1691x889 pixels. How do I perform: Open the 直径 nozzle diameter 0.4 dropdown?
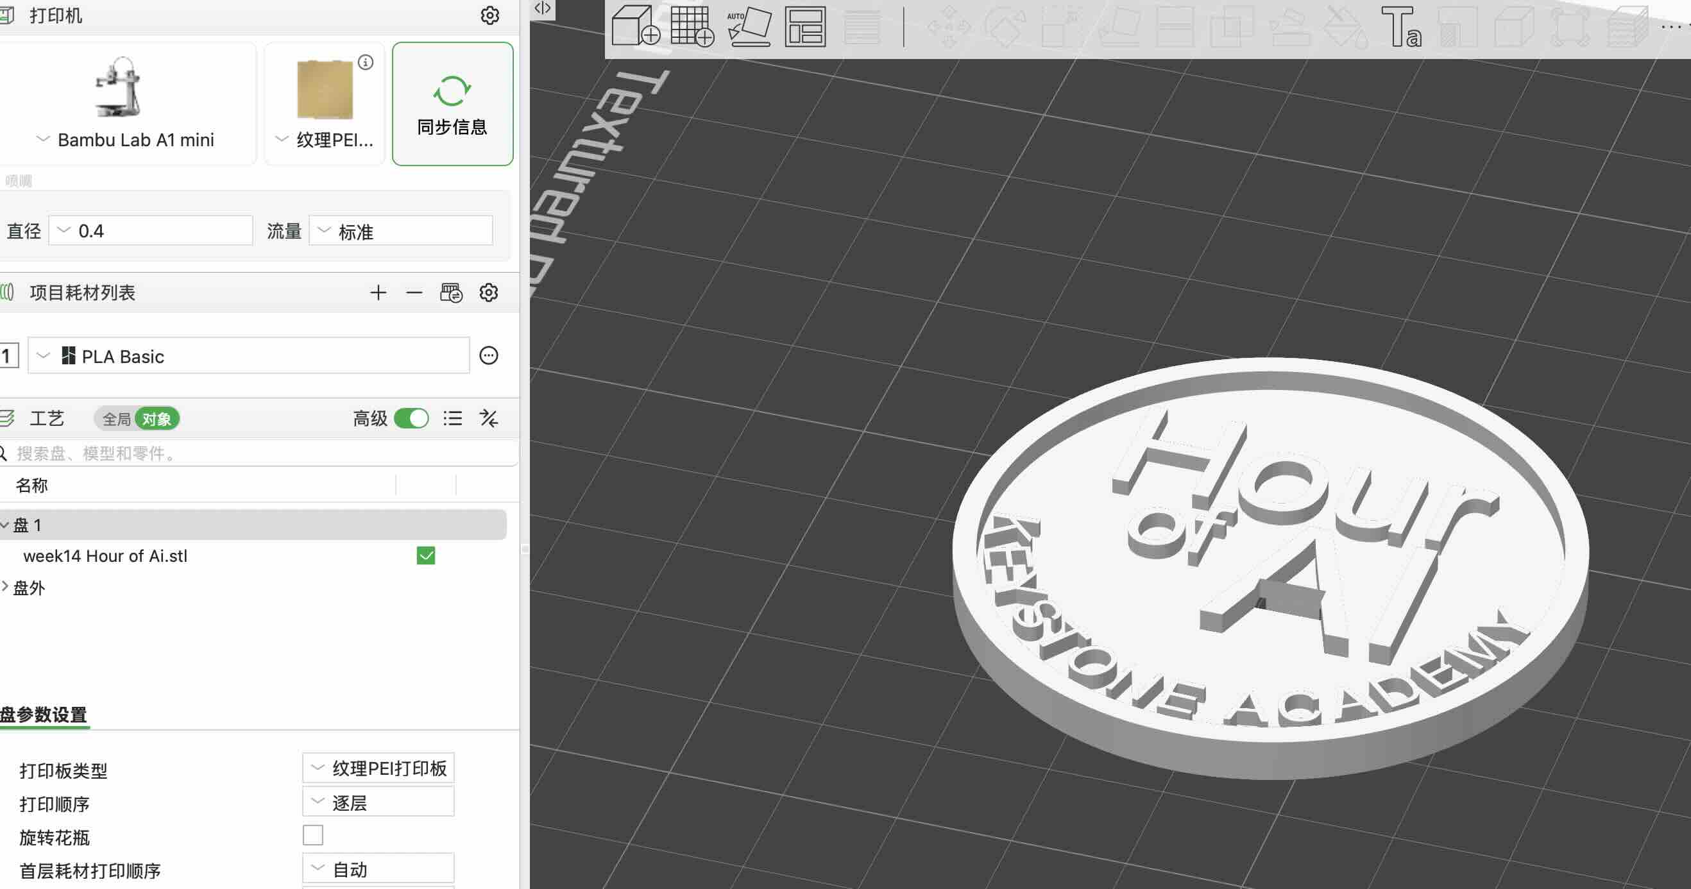[151, 231]
